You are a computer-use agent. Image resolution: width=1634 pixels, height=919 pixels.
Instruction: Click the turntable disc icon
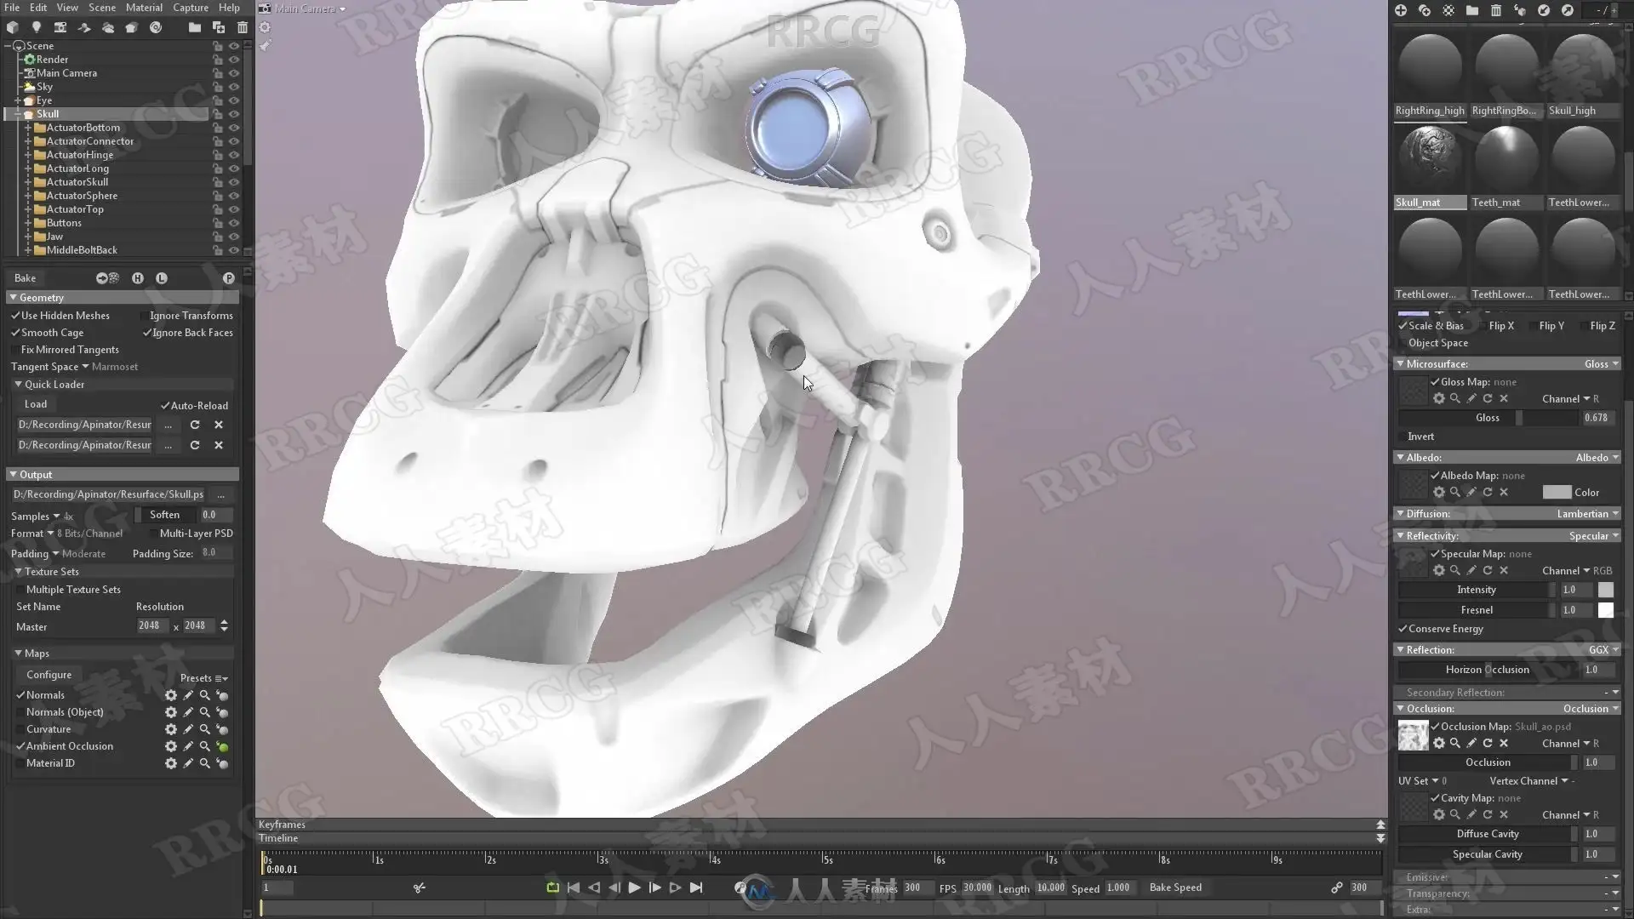click(156, 27)
